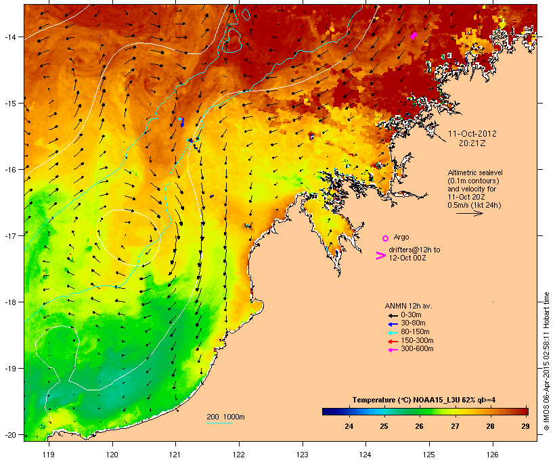Click the longitude label 119
Image resolution: width=555 pixels, height=460 pixels.
(x=49, y=455)
